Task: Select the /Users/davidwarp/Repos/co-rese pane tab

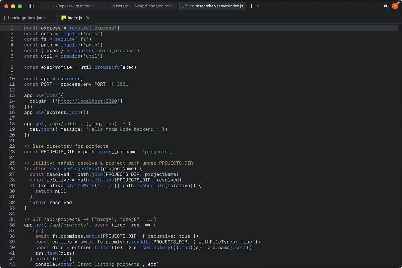Action: pyautogui.click(x=143, y=6)
